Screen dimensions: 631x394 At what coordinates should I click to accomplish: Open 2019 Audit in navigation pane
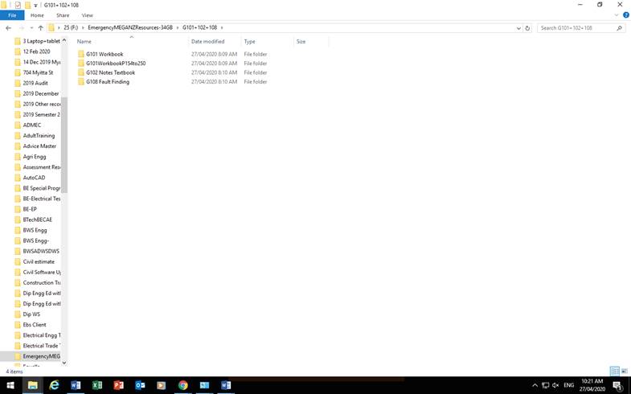35,83
